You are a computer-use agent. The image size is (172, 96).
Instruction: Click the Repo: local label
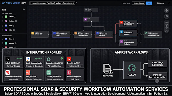pos(126,3)
